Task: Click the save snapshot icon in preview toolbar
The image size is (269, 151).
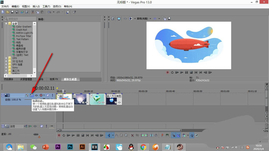Action: coord(169,19)
